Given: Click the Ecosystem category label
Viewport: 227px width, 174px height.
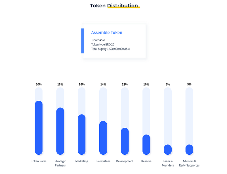Looking at the screenshot, I should click(103, 161).
